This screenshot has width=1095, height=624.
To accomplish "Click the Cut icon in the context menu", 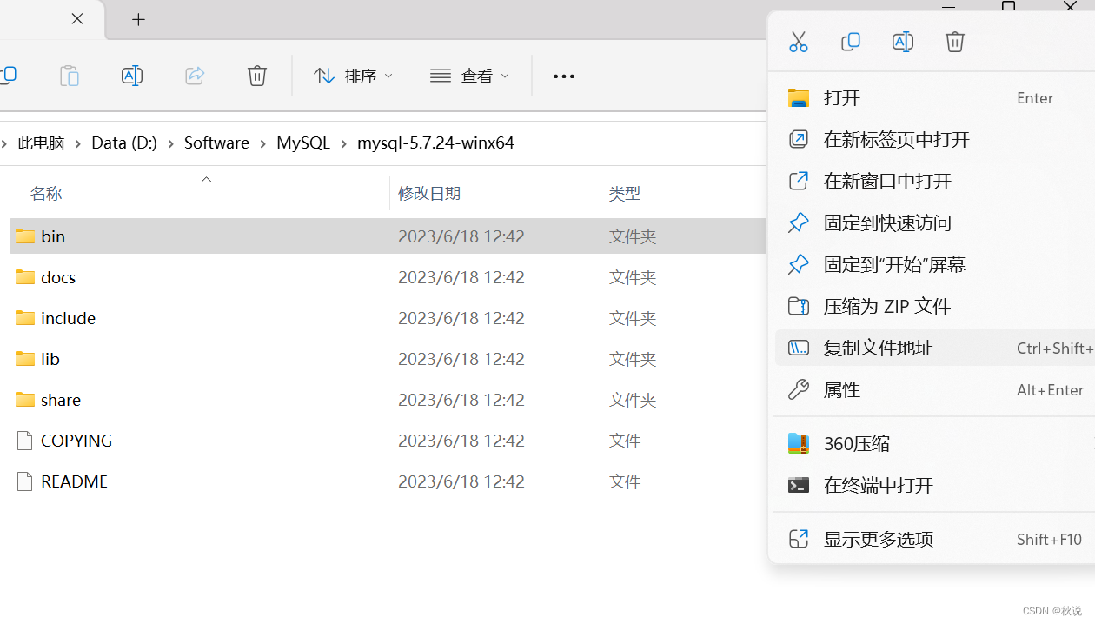I will pos(799,41).
